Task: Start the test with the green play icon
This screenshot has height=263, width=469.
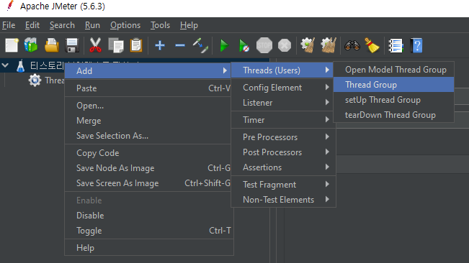Action: [x=224, y=45]
